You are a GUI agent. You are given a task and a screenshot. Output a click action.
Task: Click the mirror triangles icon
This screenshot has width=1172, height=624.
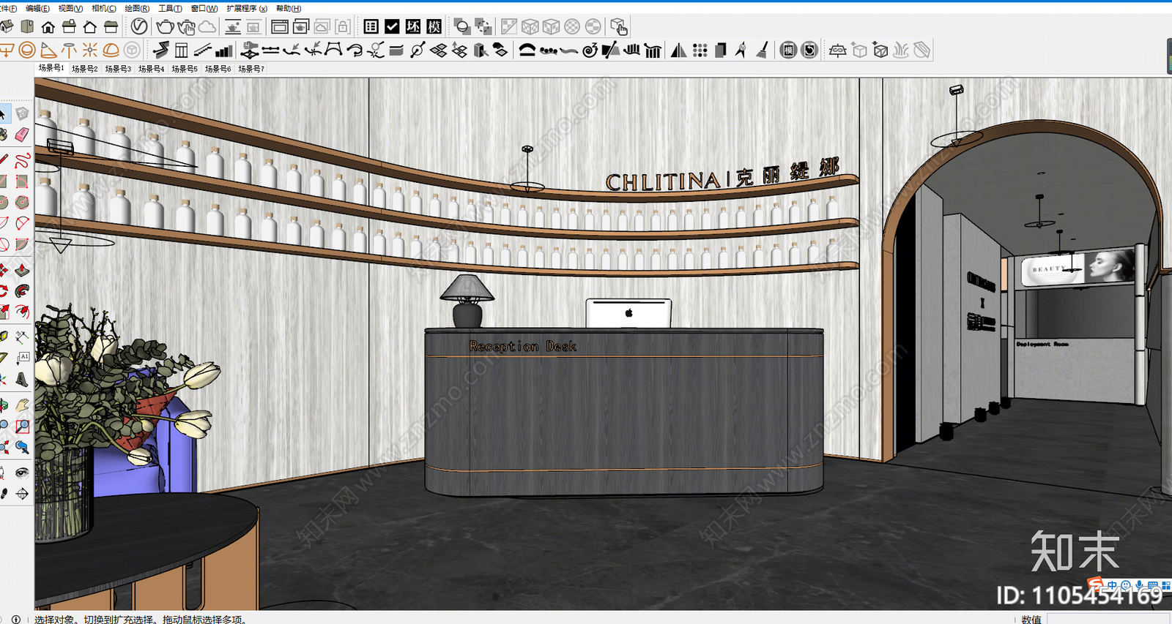coord(679,50)
